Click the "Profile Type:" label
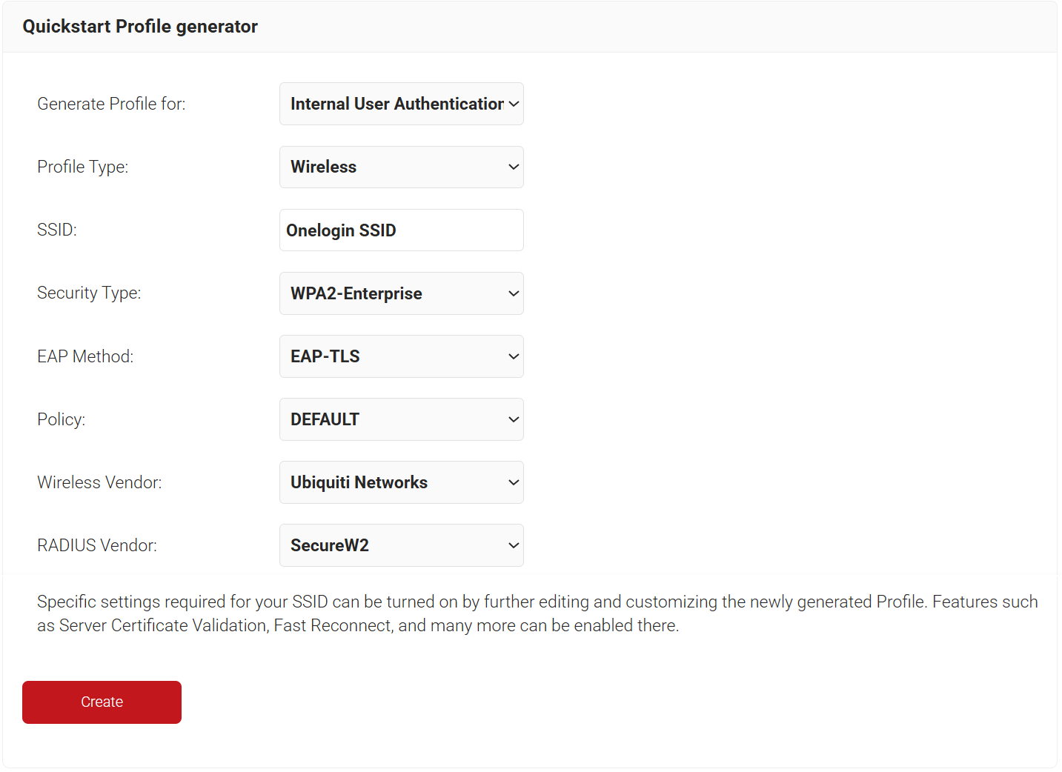The height and width of the screenshot is (772, 1062). point(82,167)
